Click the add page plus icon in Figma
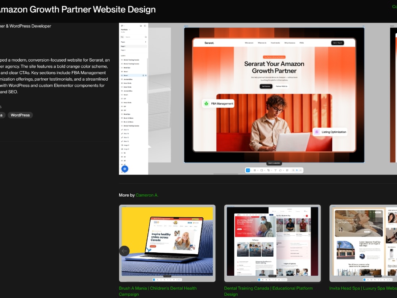Viewport: 397px width, 298px height. (x=146, y=42)
